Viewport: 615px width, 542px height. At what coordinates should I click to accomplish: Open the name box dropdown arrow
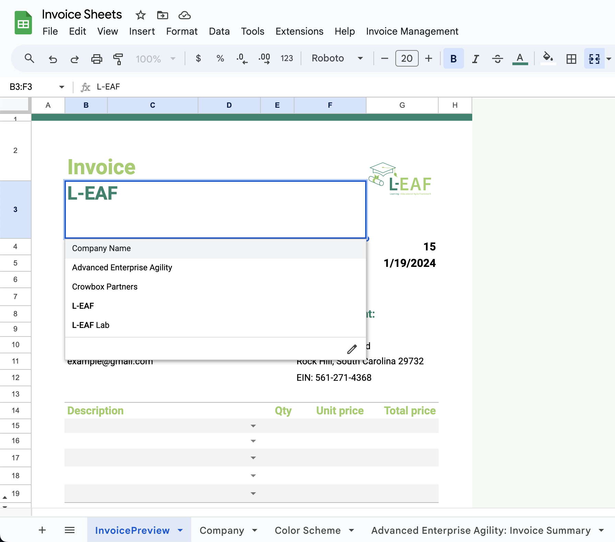[62, 87]
